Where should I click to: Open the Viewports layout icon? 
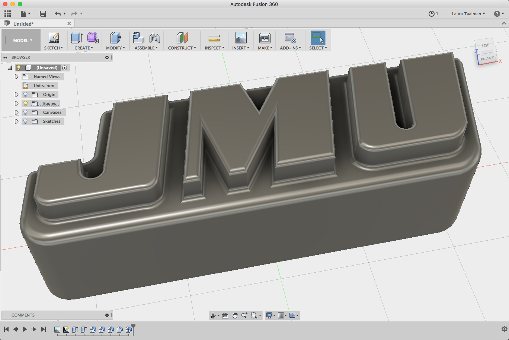tap(292, 315)
